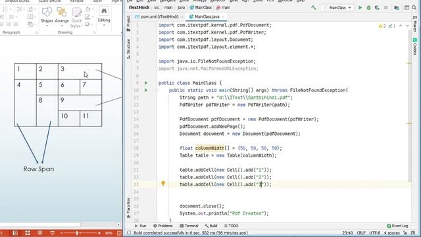Open the TODO tool window button
The image size is (421, 237).
tap(231, 226)
